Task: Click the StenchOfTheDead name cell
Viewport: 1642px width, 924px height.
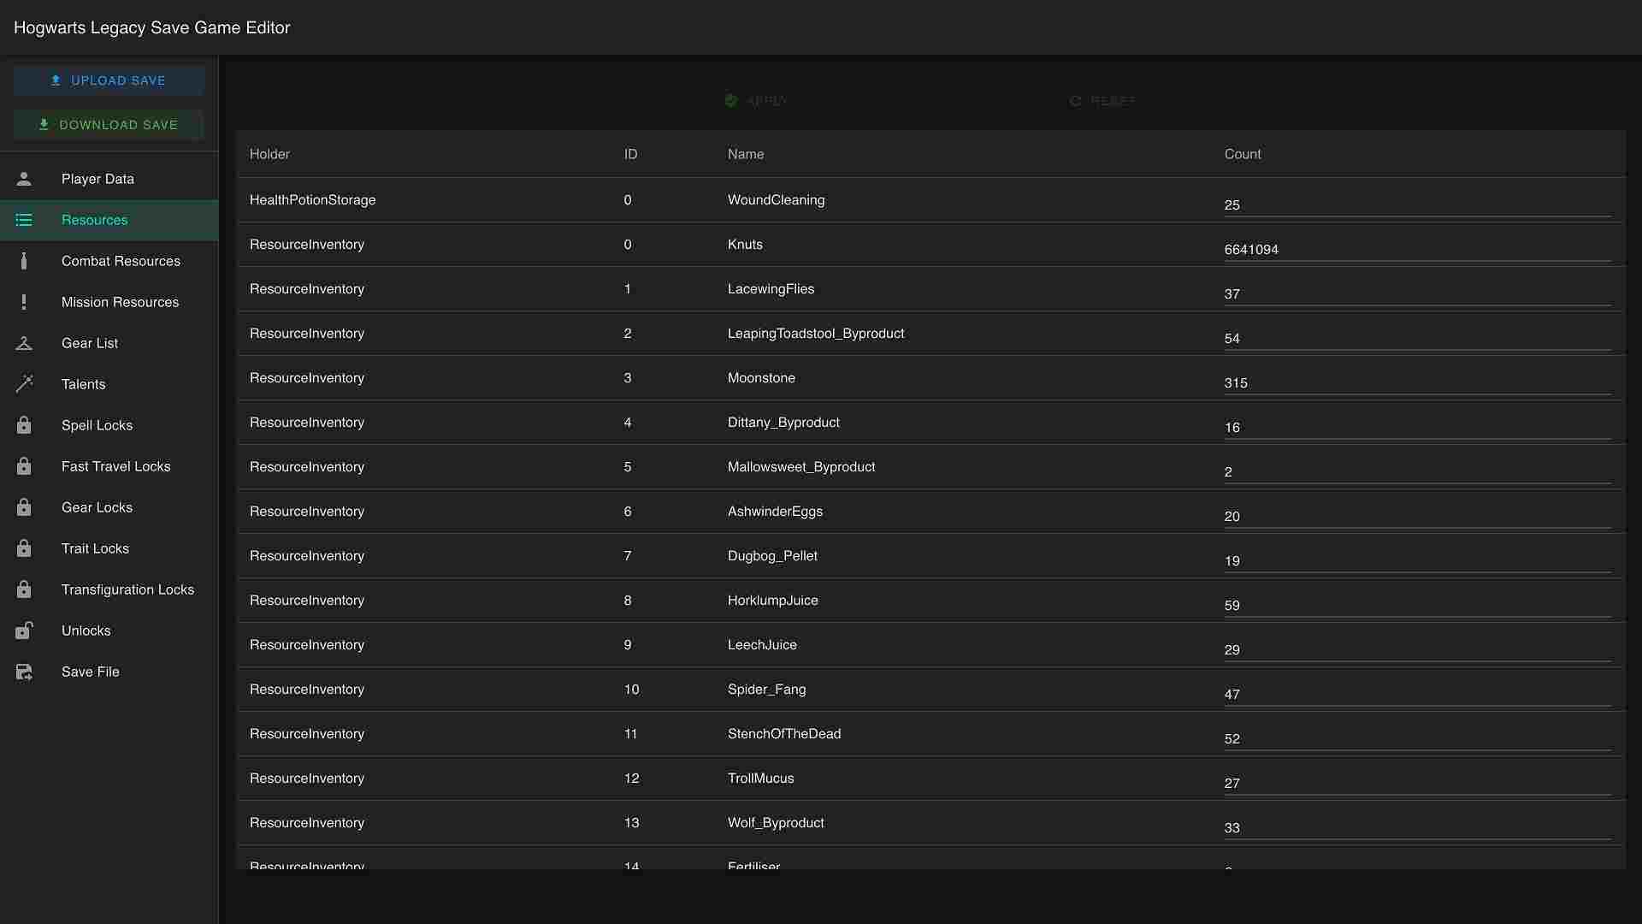Action: coord(784,734)
